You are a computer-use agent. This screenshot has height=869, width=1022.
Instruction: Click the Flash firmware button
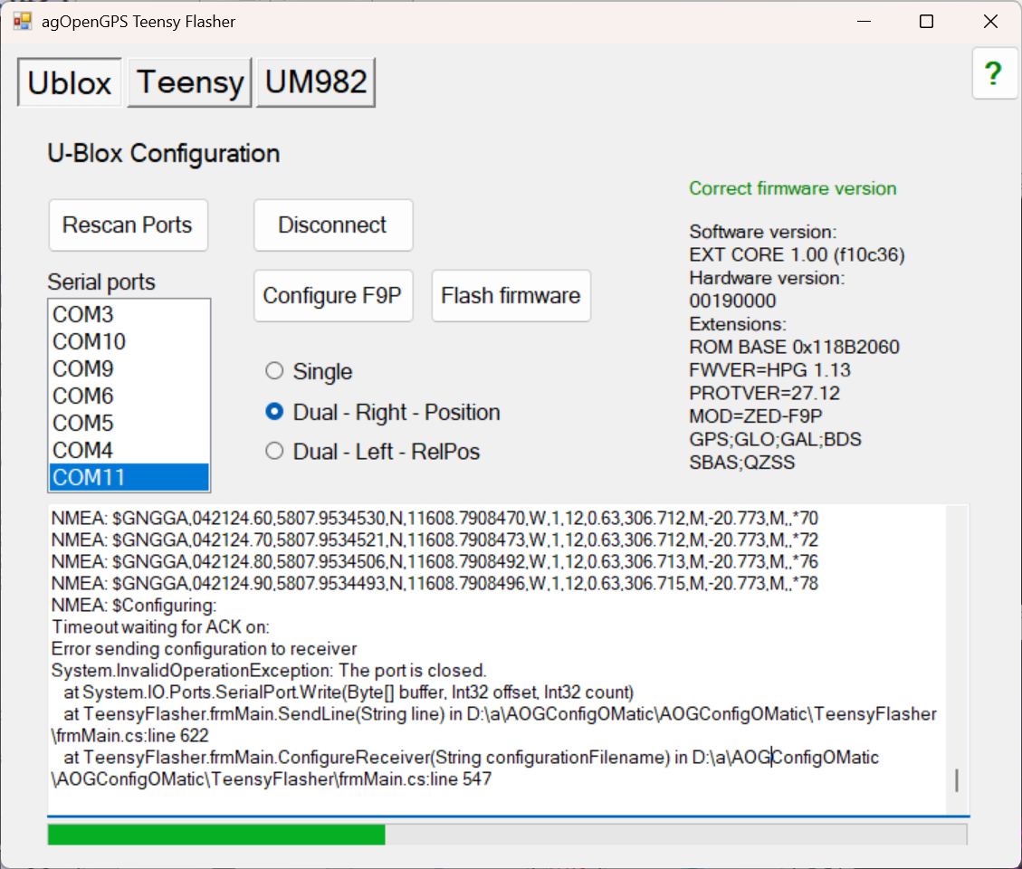coord(511,295)
